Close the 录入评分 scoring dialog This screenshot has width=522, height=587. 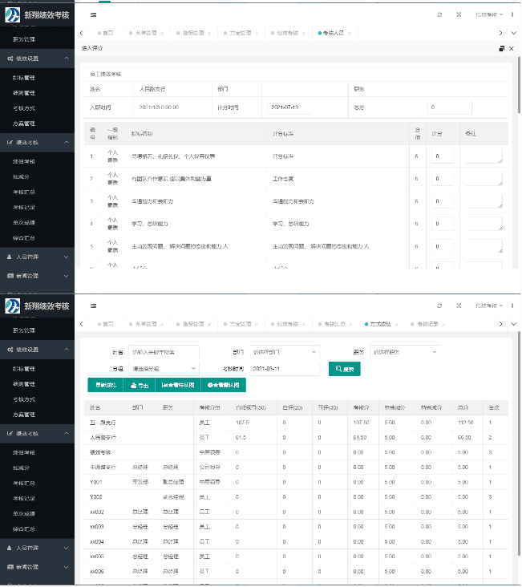pos(510,49)
